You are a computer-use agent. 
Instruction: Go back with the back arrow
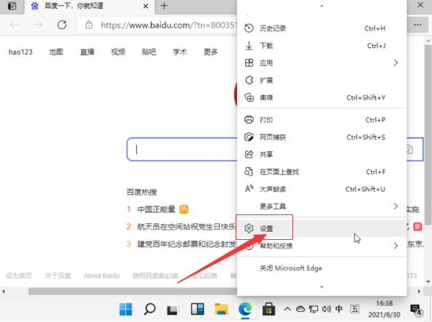(x=15, y=25)
